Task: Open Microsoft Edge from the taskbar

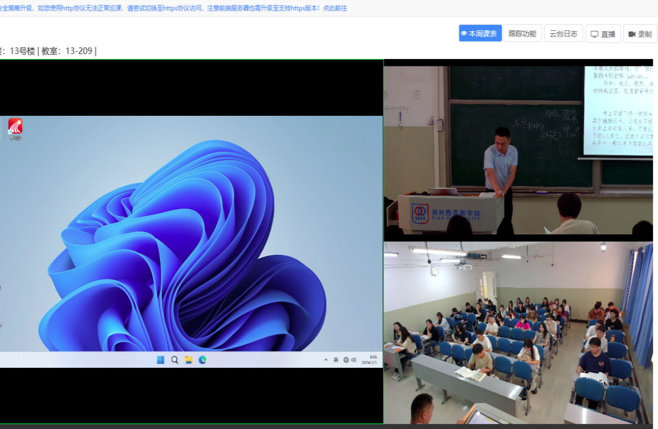Action: 202,360
